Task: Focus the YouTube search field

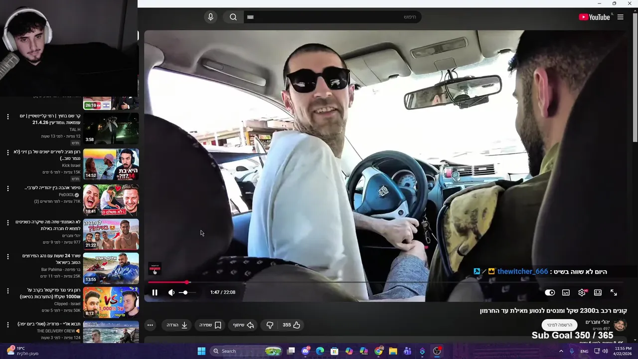Action: point(332,17)
